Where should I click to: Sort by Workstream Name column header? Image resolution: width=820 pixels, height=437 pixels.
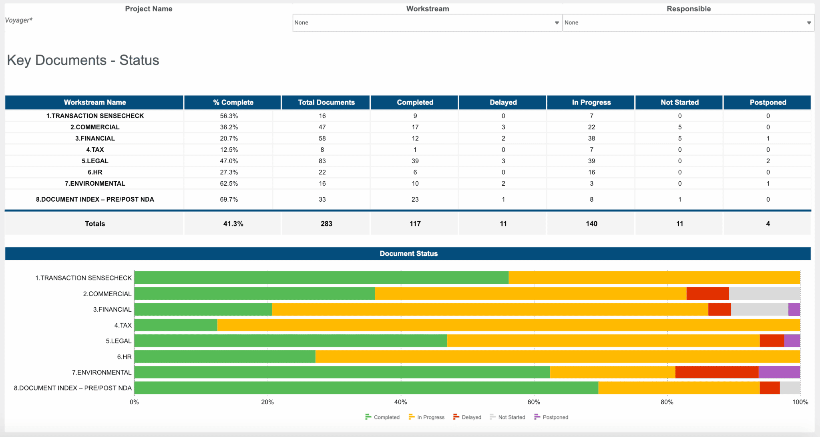tap(94, 102)
